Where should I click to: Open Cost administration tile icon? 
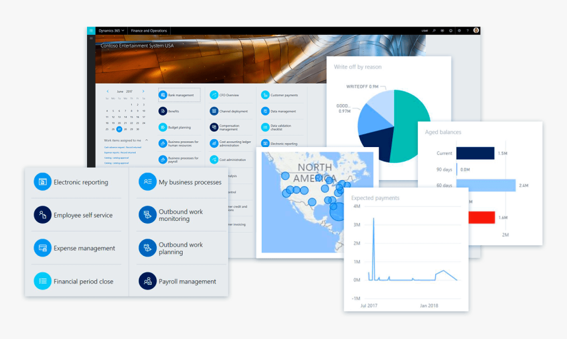(x=214, y=160)
